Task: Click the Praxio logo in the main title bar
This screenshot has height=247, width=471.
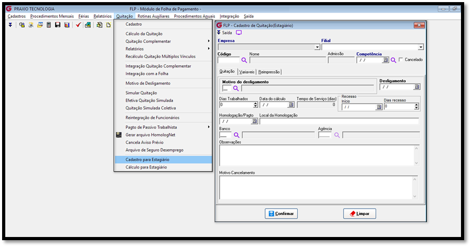Action: tap(8, 9)
